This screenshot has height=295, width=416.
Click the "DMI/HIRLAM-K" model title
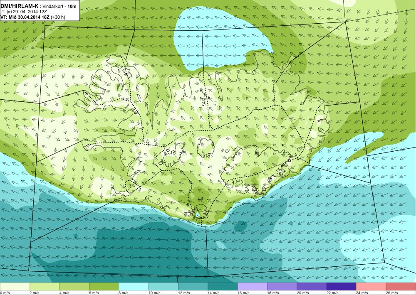pyautogui.click(x=20, y=6)
